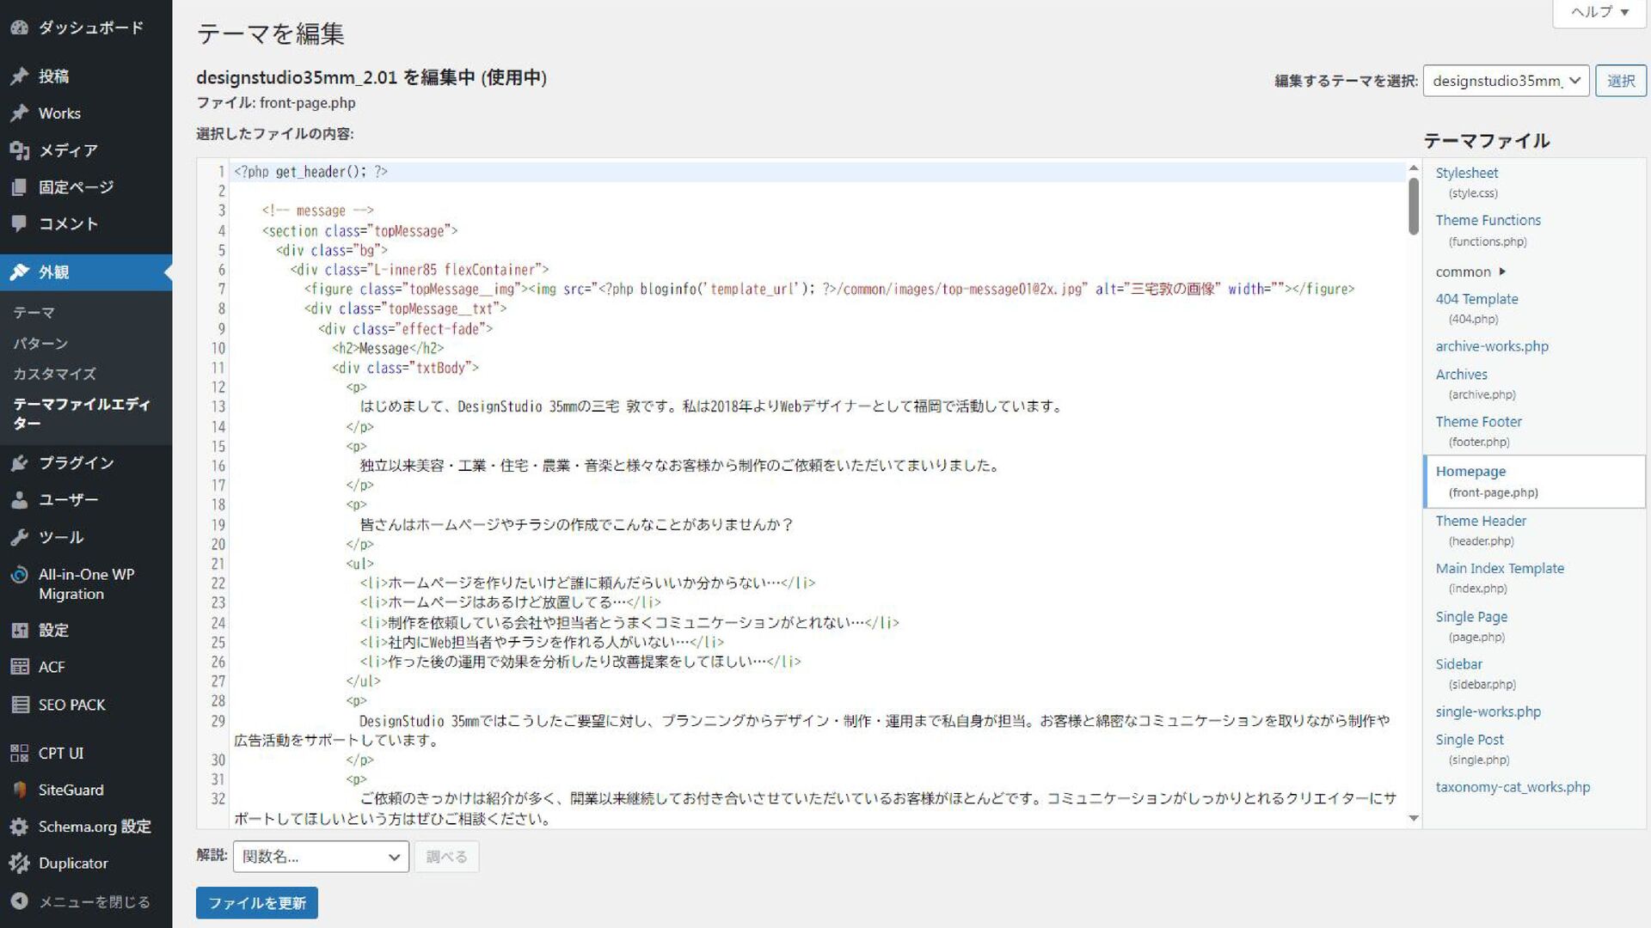Click the All-in-One WP Migration icon
The width and height of the screenshot is (1651, 928).
pos(19,575)
